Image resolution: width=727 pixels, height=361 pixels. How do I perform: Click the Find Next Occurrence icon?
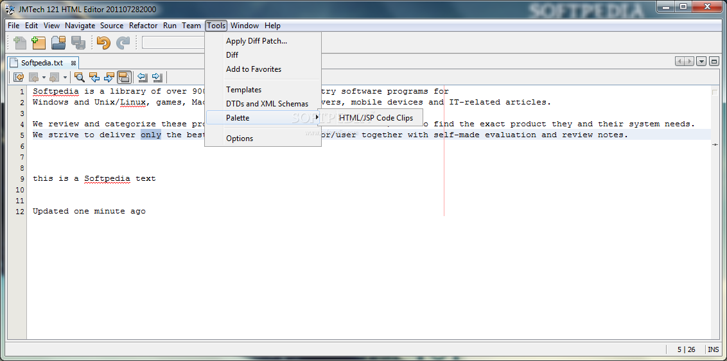pos(109,78)
